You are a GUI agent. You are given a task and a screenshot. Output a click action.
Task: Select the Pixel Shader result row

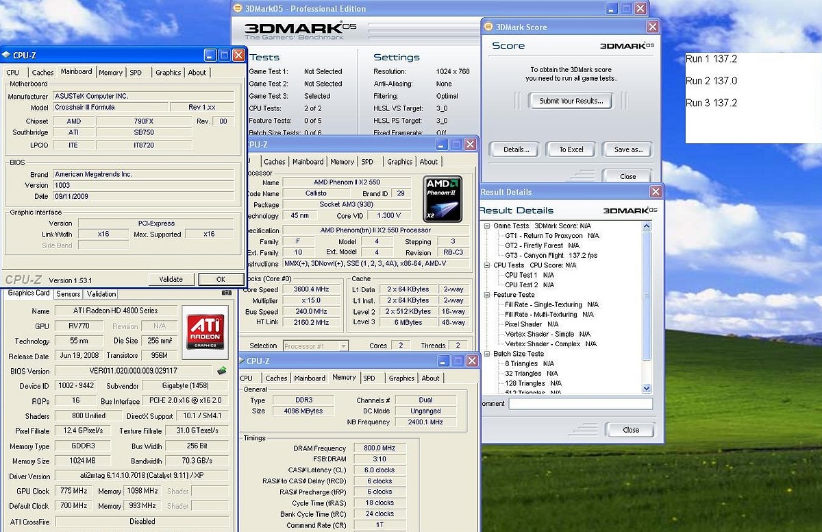(532, 324)
